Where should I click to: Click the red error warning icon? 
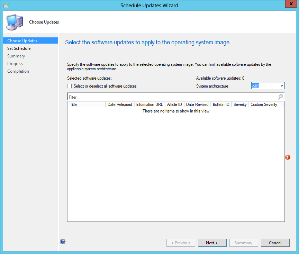(x=288, y=157)
